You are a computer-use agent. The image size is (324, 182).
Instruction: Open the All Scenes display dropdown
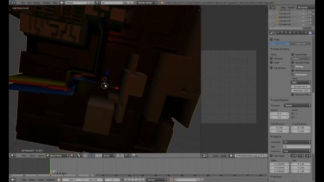point(305,8)
